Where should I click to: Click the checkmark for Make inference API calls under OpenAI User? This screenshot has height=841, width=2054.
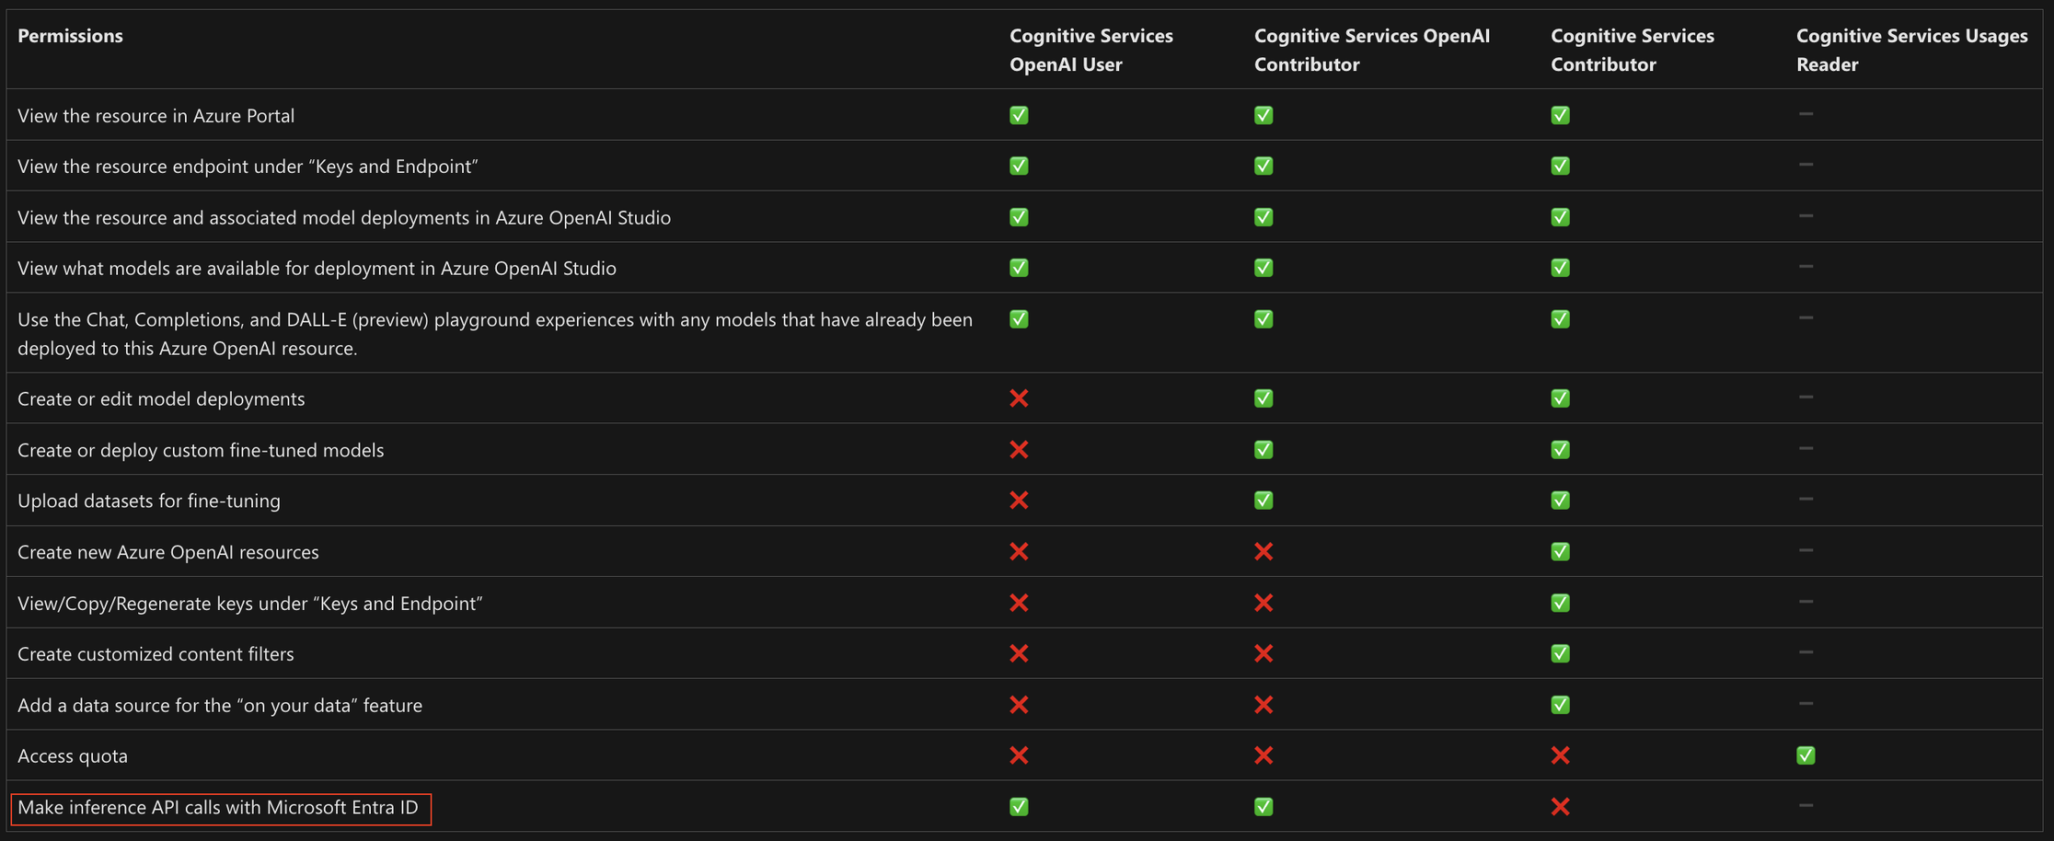tap(1019, 807)
